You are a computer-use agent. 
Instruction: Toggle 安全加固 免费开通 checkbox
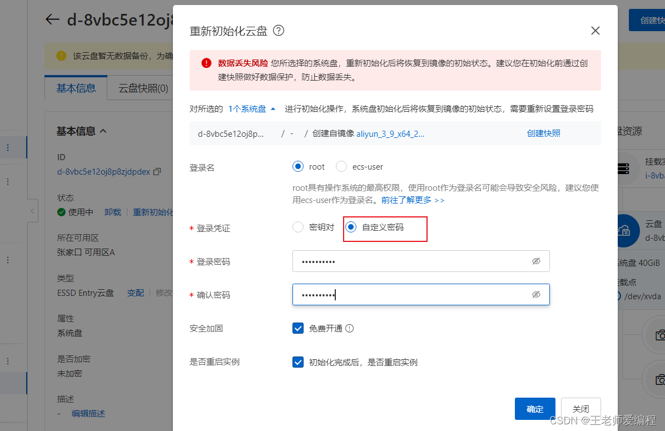[x=298, y=328]
